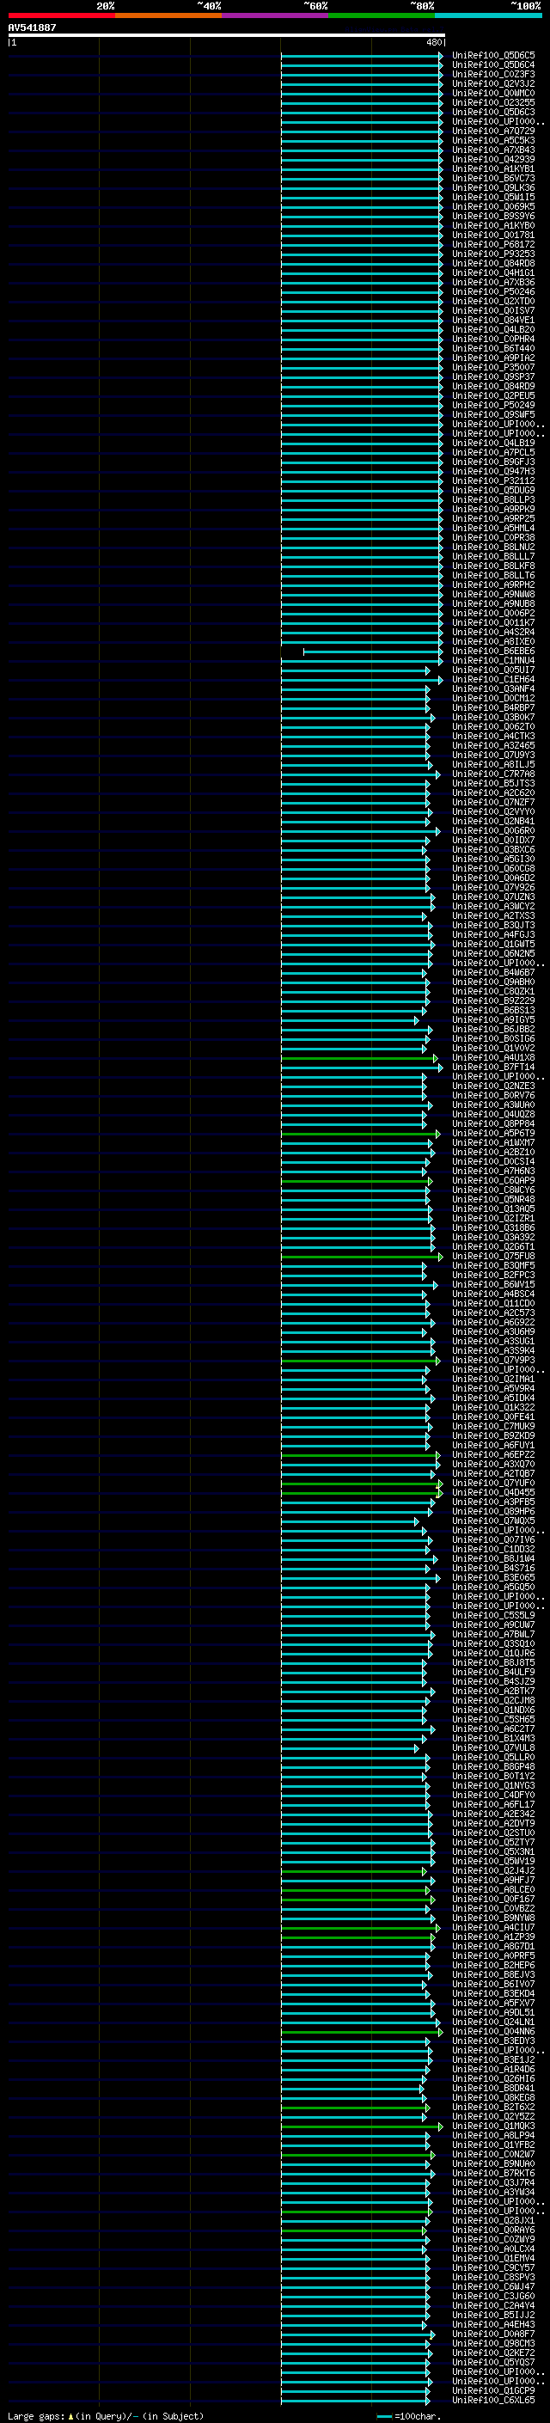Image resolution: width=550 pixels, height=2423 pixels.
Task: Open hit UniRef100_A7PCL5
Action: 493,452
